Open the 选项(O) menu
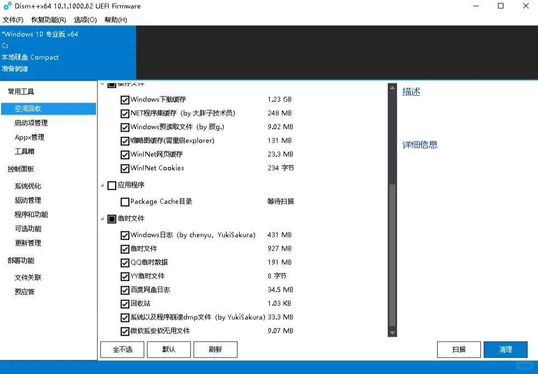Image resolution: width=538 pixels, height=374 pixels. coord(86,20)
